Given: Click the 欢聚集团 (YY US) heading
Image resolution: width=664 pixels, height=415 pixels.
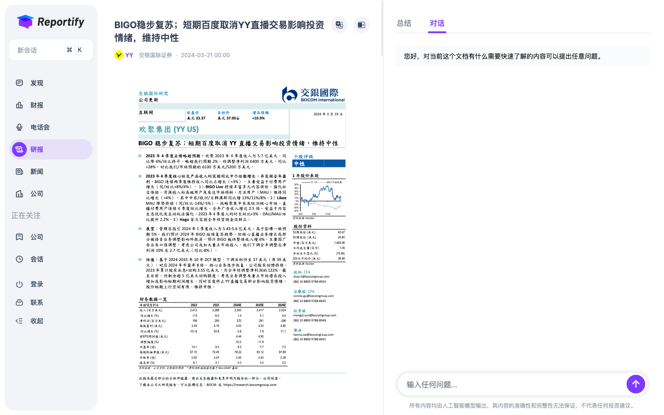Looking at the screenshot, I should click(x=169, y=130).
